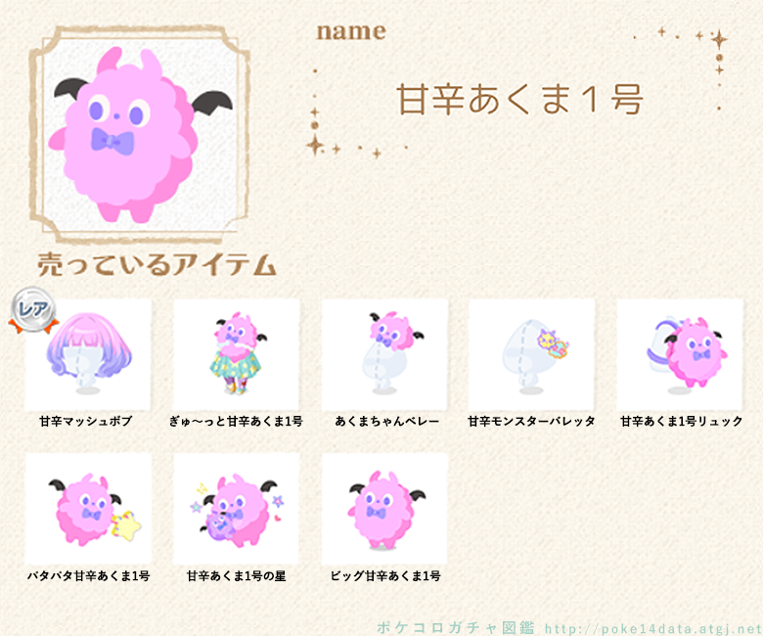
Task: Open the あくまちゃんベレー beret item image
Action: click(384, 355)
